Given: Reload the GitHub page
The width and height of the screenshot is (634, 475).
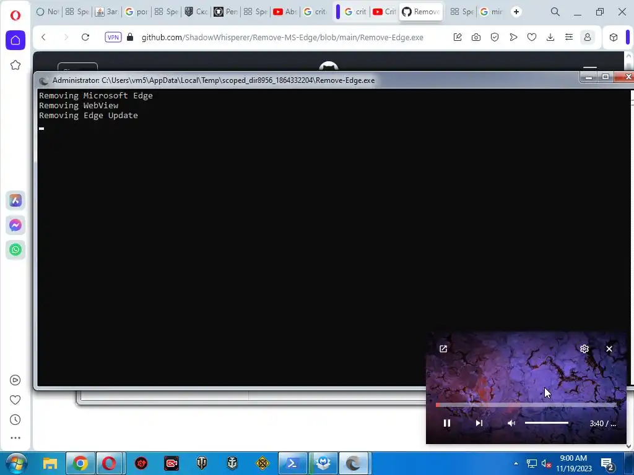Looking at the screenshot, I should 85,37.
